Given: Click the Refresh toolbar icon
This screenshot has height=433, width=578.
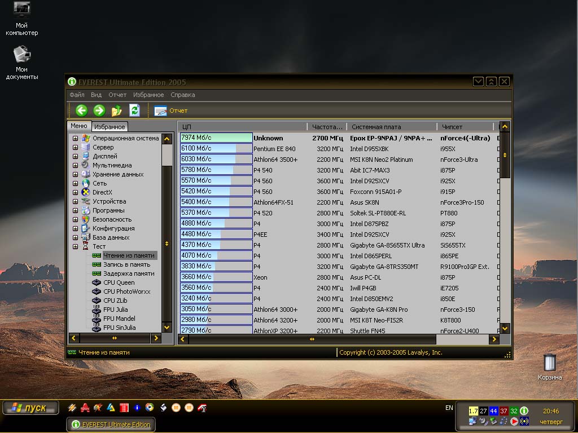Looking at the screenshot, I should (x=134, y=111).
